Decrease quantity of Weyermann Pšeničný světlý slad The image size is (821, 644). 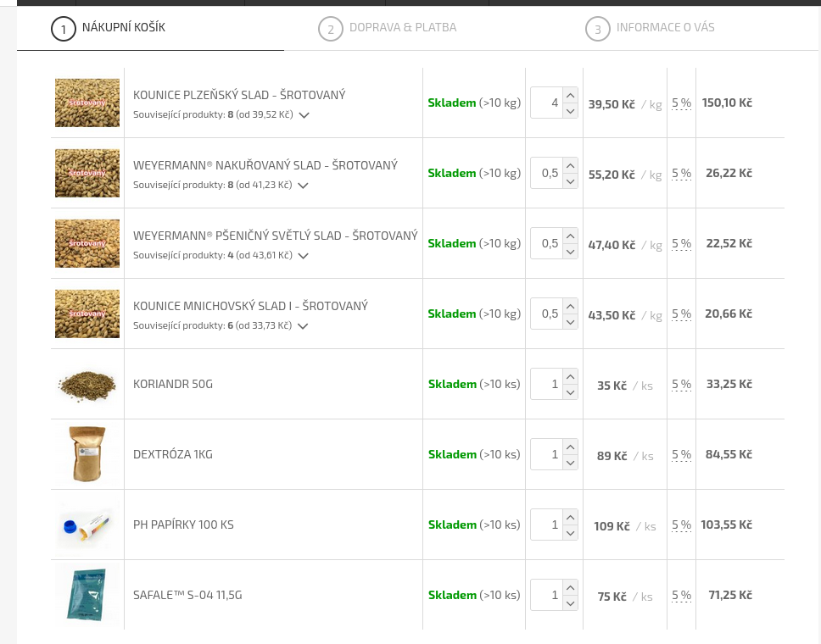[x=570, y=252]
